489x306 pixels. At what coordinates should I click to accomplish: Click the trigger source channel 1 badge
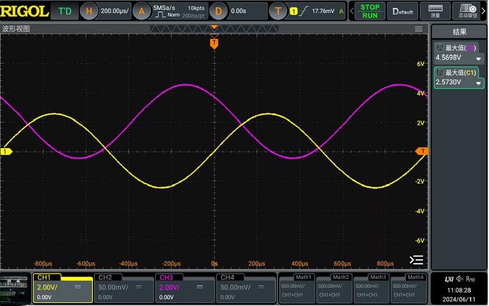click(x=293, y=11)
